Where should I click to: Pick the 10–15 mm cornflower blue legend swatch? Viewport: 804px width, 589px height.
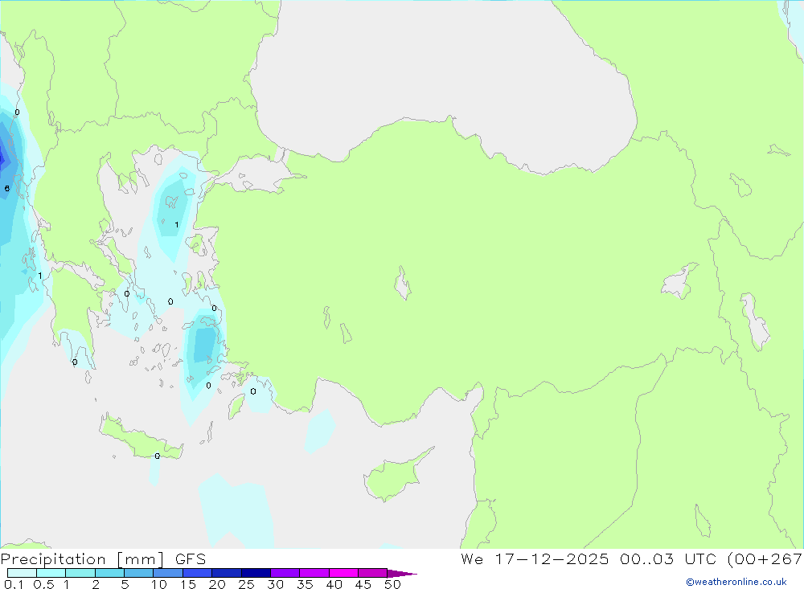click(168, 573)
